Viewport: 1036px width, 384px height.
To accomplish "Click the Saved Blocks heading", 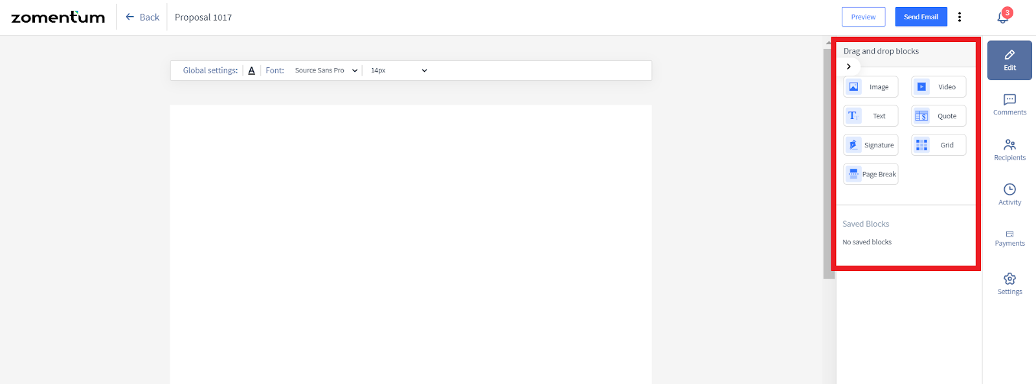I will click(x=866, y=224).
